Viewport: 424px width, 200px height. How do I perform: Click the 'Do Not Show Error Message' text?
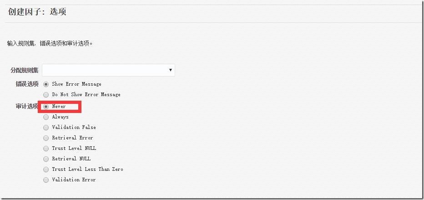point(86,94)
